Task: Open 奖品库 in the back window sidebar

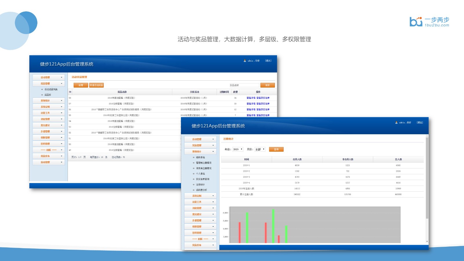Action: coord(48,95)
